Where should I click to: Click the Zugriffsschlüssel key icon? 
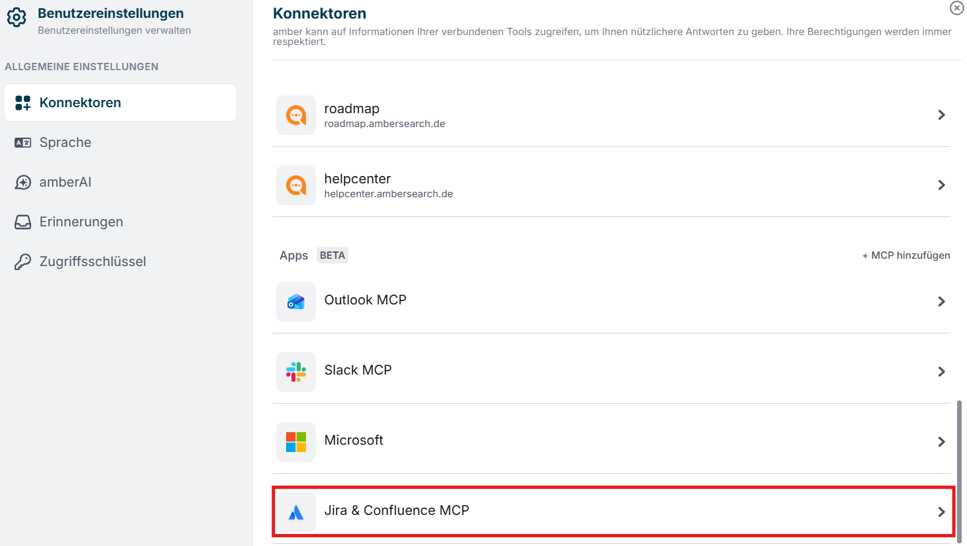[x=23, y=261]
